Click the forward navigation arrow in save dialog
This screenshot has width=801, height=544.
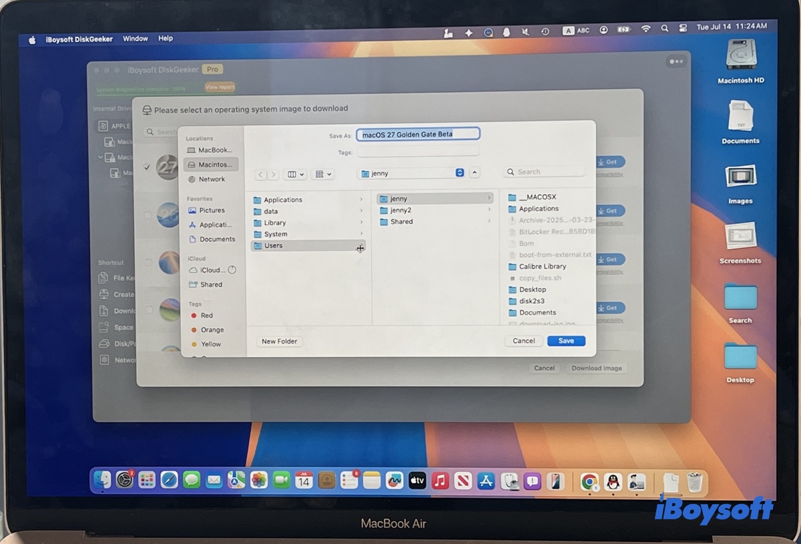273,174
